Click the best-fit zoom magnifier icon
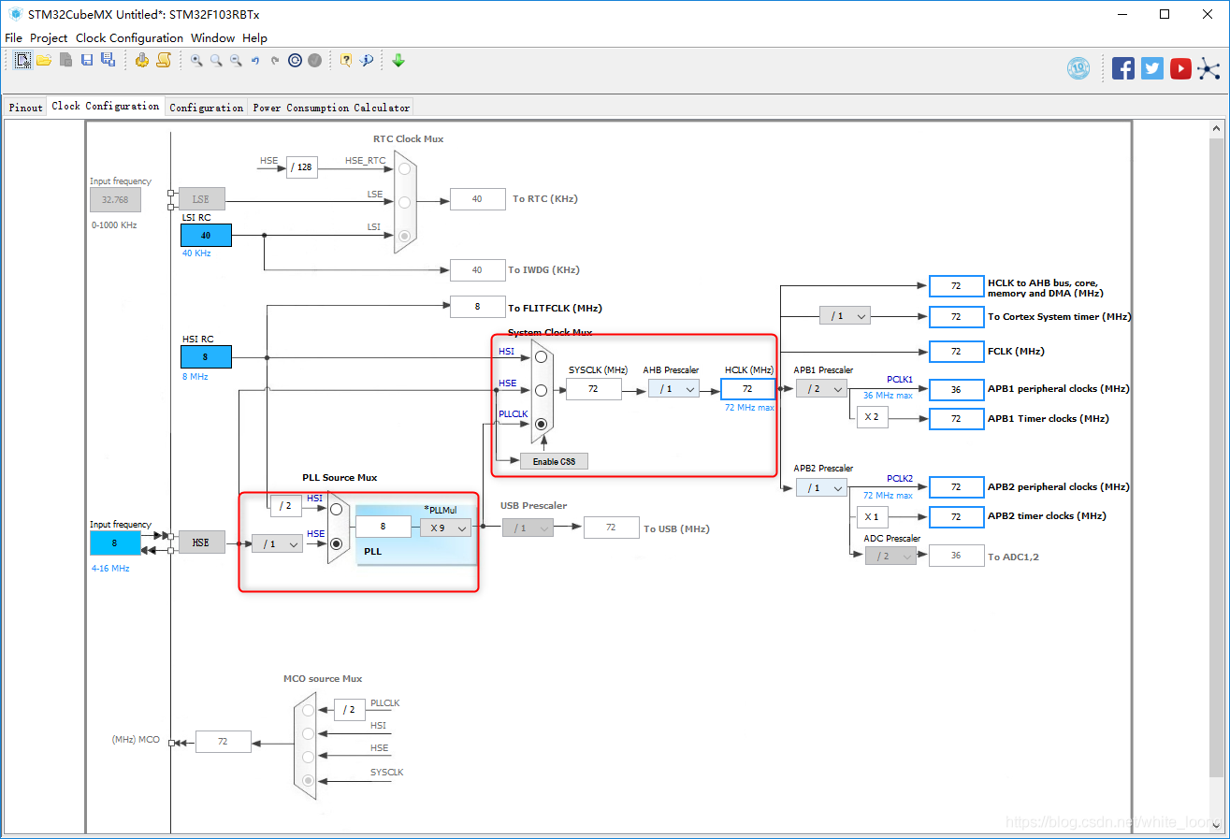This screenshot has width=1230, height=839. tap(216, 60)
